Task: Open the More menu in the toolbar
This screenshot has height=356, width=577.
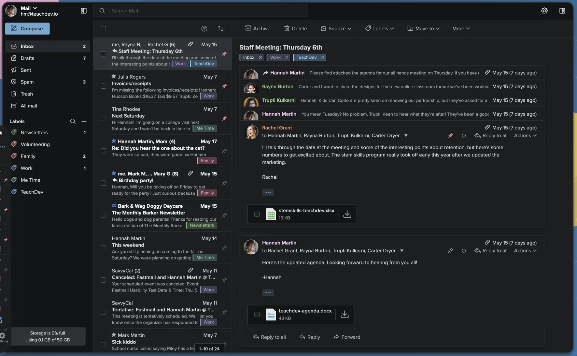Action: pos(460,28)
